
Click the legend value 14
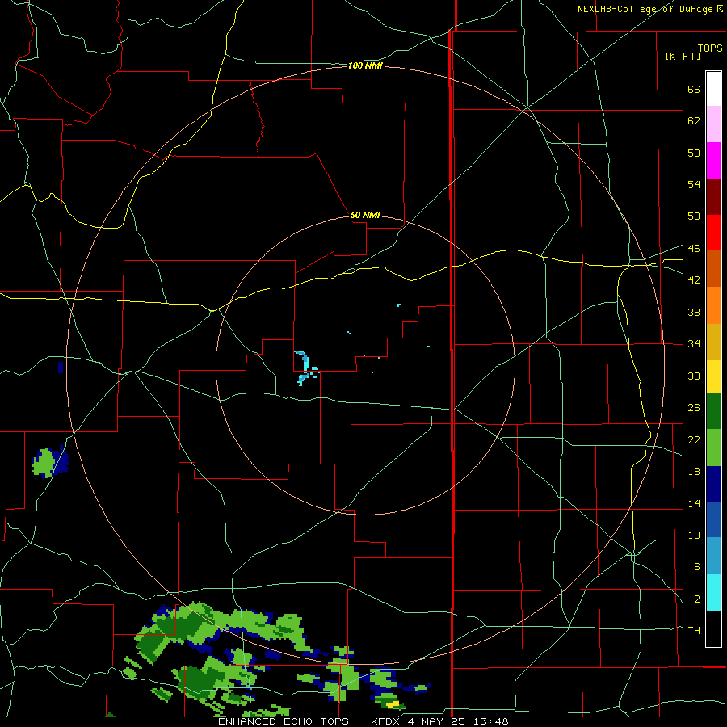pyautogui.click(x=694, y=503)
